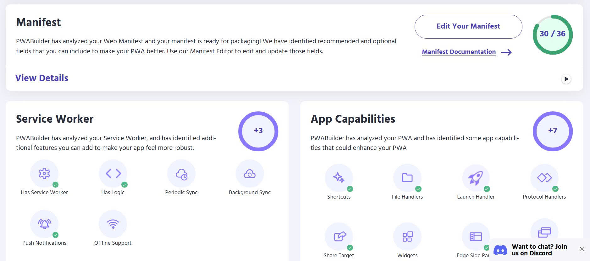Click the Background Sync cloud icon
This screenshot has width=590, height=261.
click(x=250, y=173)
